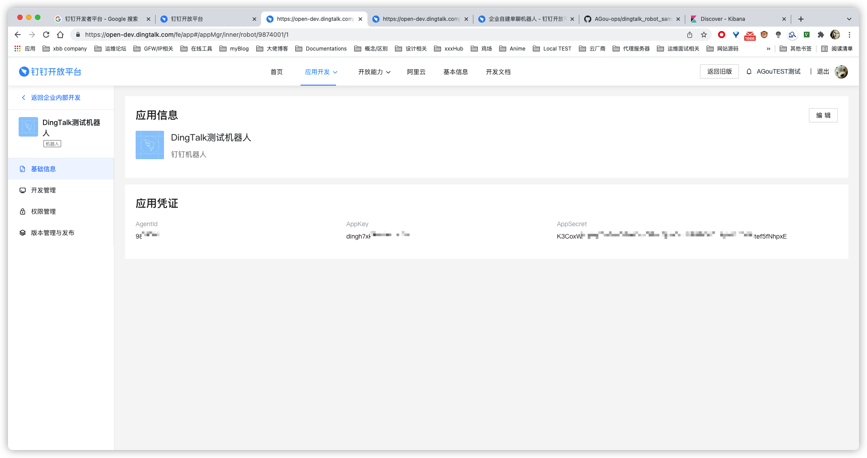Open the Documentations bookmark folder
This screenshot has height=458, width=867.
(x=321, y=49)
